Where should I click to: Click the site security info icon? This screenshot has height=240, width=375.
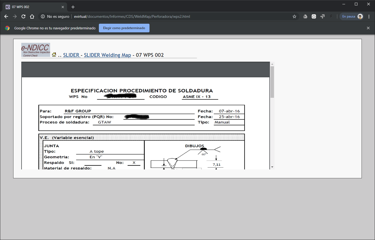pyautogui.click(x=43, y=16)
